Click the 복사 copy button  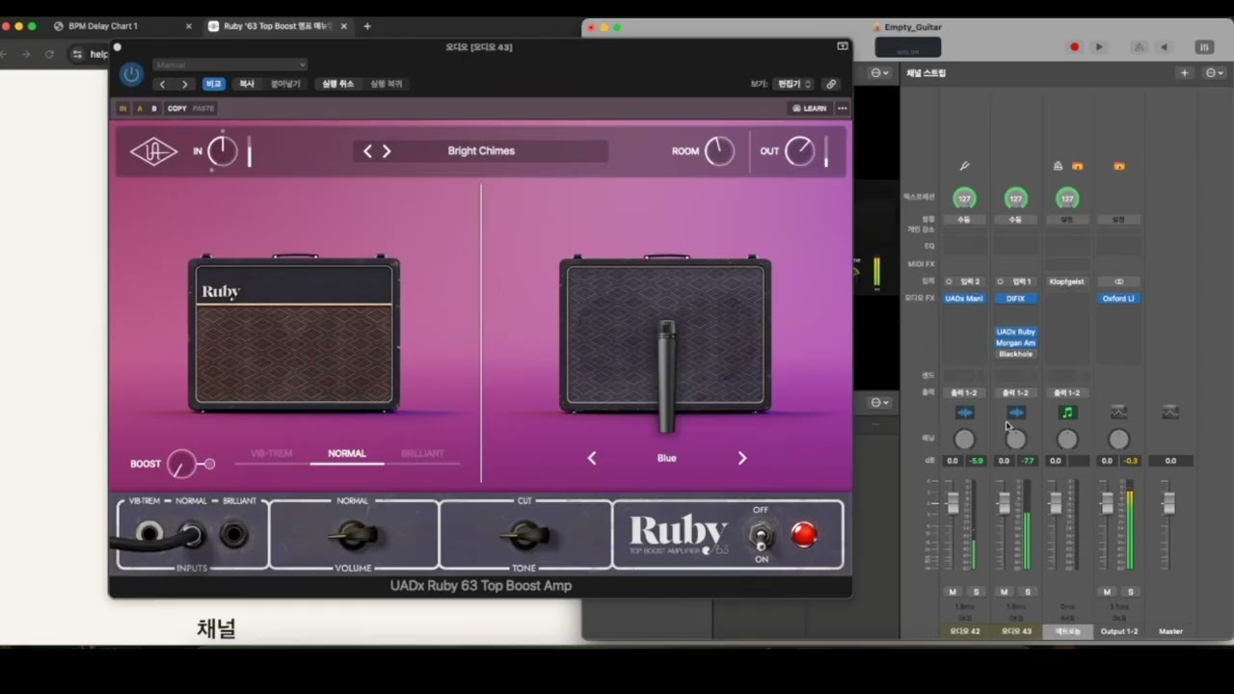(x=247, y=84)
